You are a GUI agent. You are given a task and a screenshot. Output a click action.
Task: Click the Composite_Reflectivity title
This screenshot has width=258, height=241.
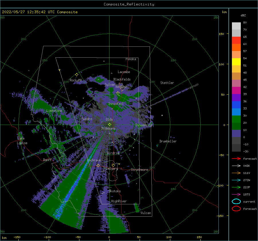pyautogui.click(x=129, y=4)
